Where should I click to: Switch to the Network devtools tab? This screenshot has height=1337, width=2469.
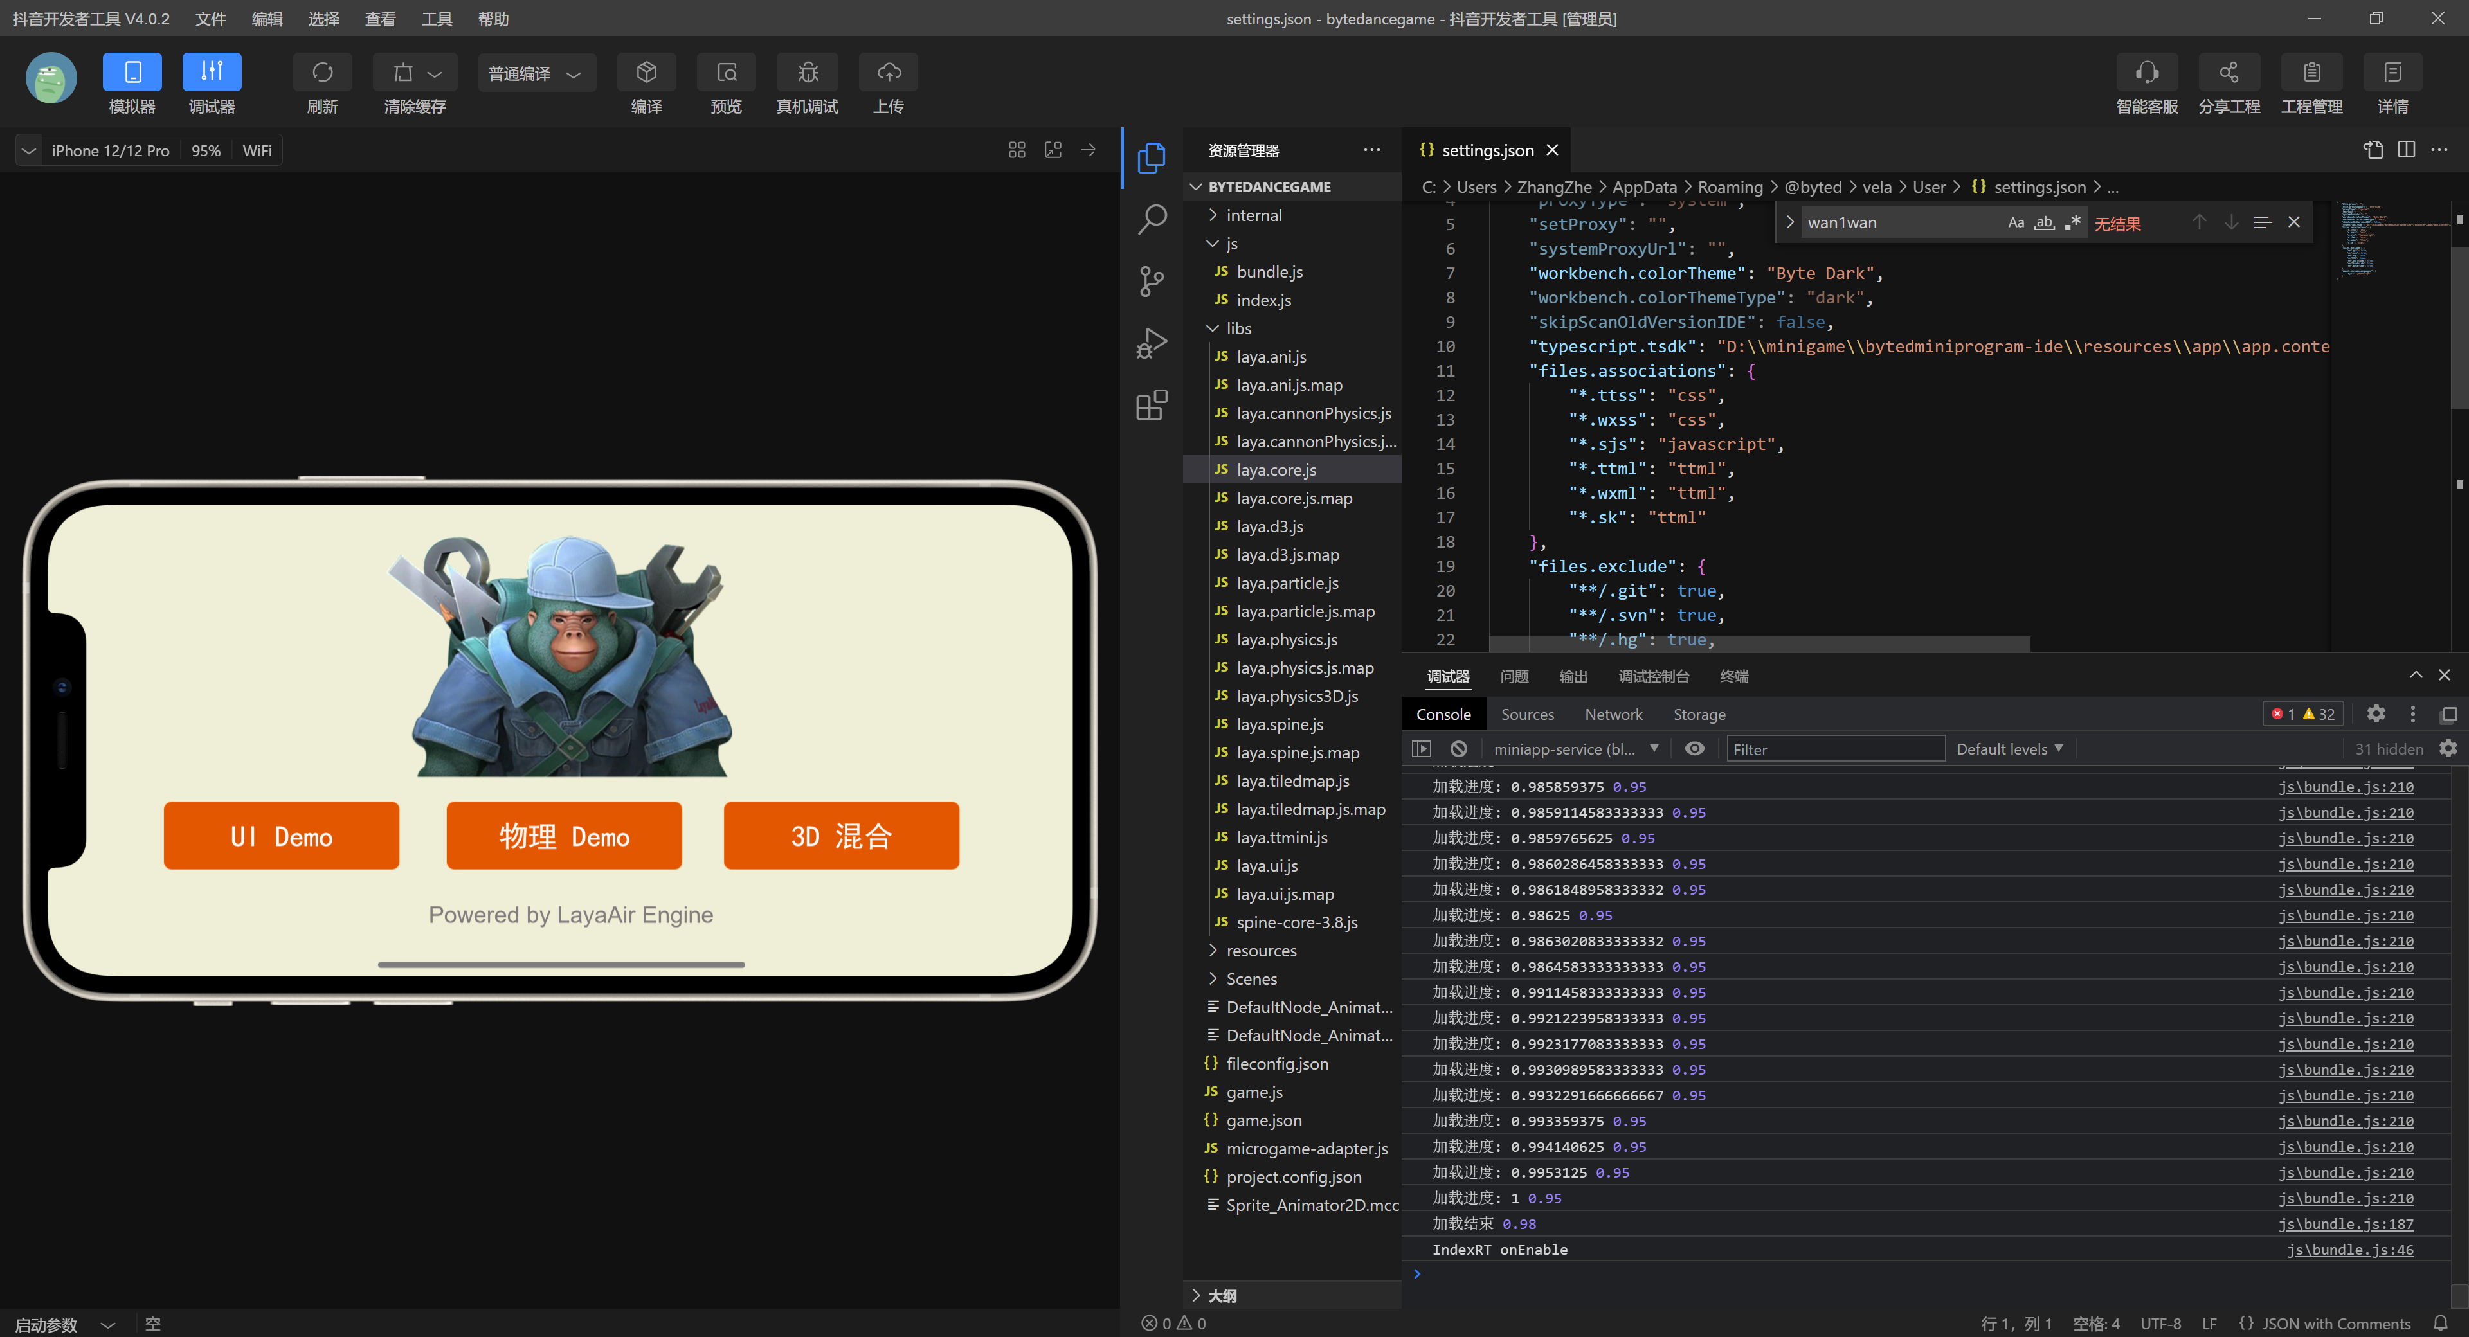coord(1613,714)
